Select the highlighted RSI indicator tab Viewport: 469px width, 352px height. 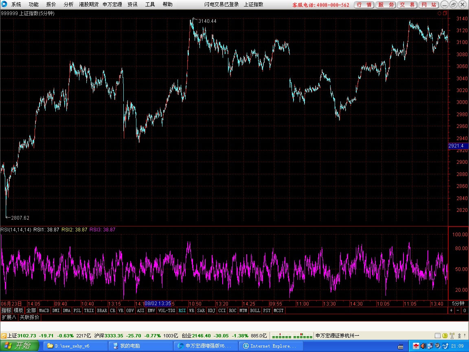pos(182,310)
